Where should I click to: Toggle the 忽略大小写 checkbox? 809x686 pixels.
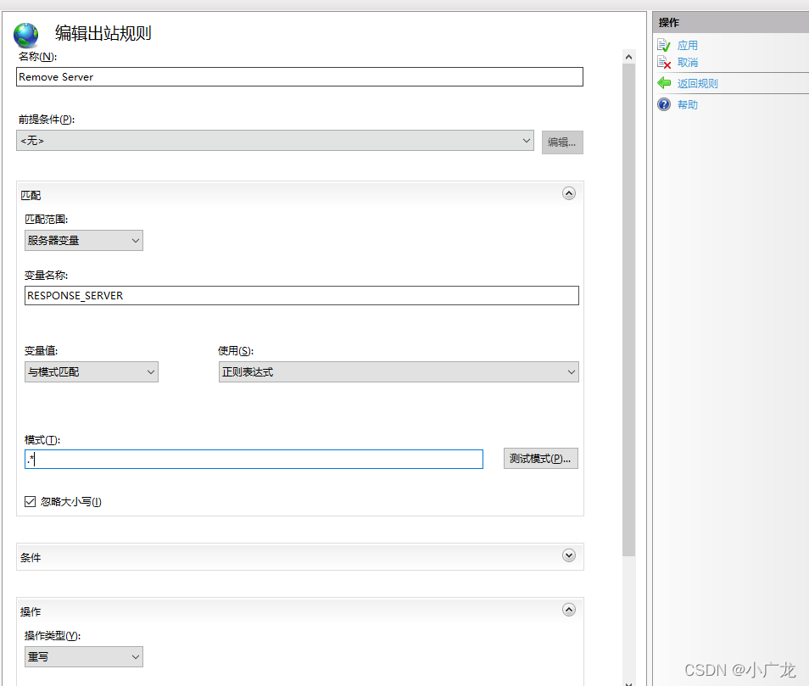(30, 501)
